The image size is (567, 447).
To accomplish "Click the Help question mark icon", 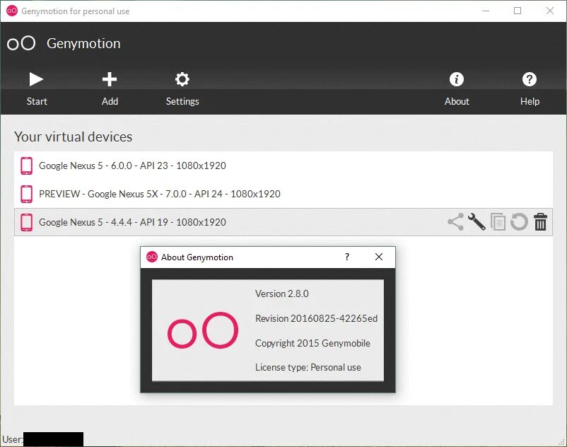I will (530, 79).
